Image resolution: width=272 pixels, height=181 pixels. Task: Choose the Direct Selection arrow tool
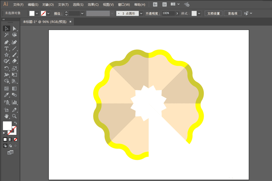coord(14,29)
